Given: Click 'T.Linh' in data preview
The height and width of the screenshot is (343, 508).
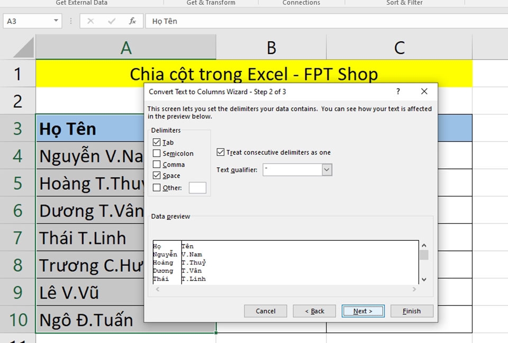Looking at the screenshot, I should tap(194, 279).
